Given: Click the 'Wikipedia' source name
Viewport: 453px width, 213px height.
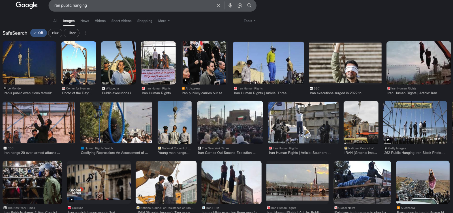Looking at the screenshot, I should [112, 88].
